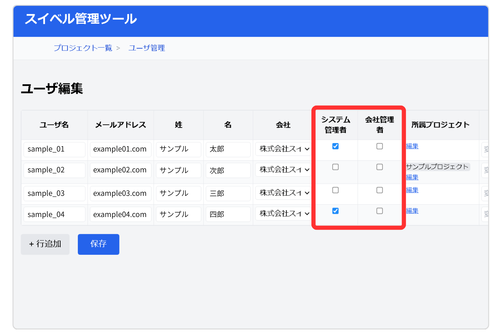The image size is (501, 334).
Task: Click 編集 link under サンプルプロジェクト tag
Action: 412,177
